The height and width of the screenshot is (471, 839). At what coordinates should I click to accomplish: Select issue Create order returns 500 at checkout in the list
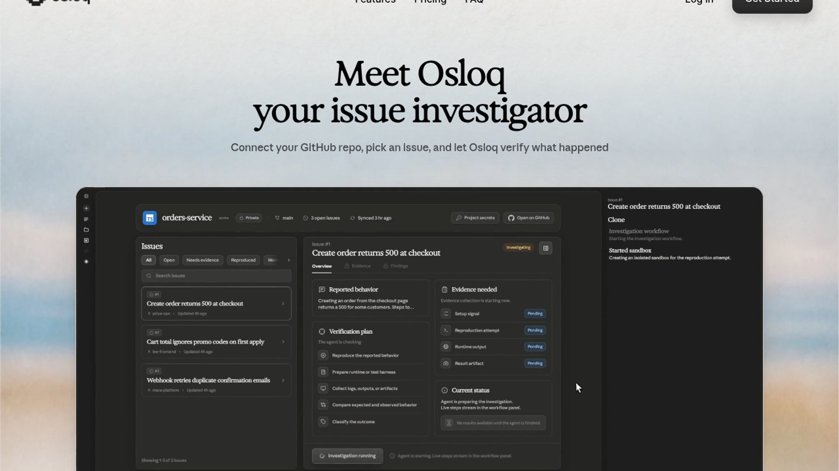coord(216,304)
